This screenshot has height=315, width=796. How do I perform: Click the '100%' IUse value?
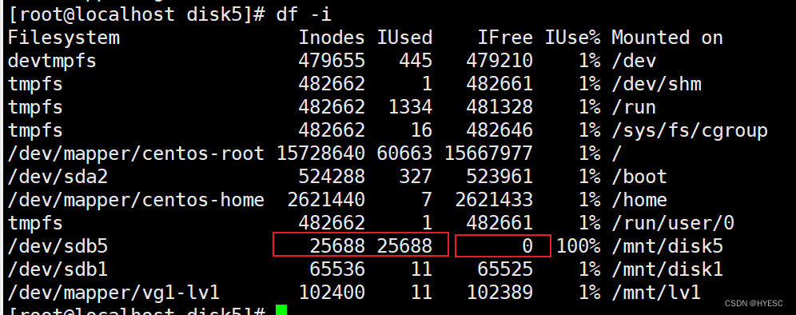pyautogui.click(x=579, y=246)
